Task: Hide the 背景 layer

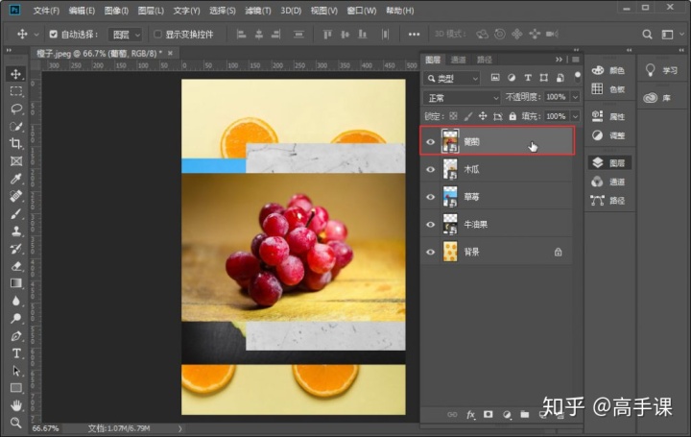Action: pos(431,252)
